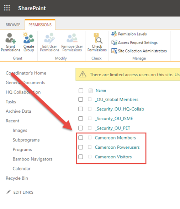Screen dimensions: 180x209
Task: Tick the select-all checkbox beside Name
Action: [81, 91]
